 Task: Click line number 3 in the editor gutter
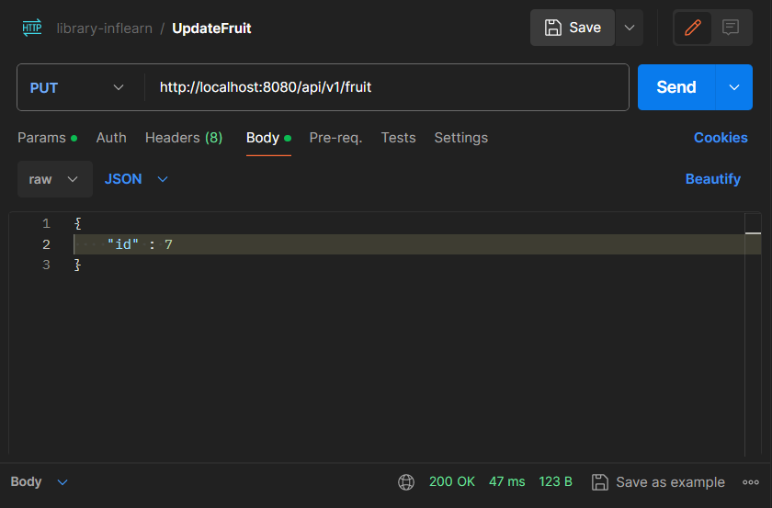(x=46, y=265)
